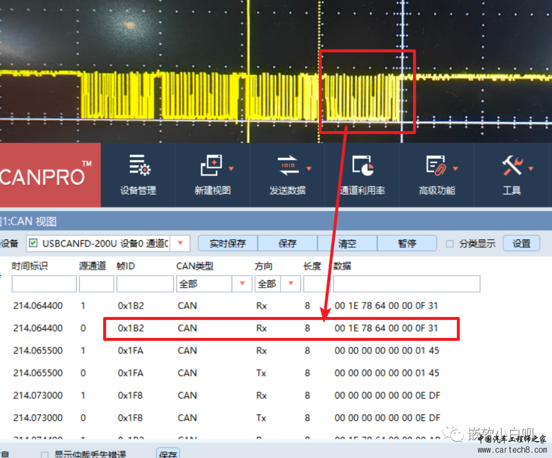Select the 1:CAN 视图 tab title

pos(29,221)
